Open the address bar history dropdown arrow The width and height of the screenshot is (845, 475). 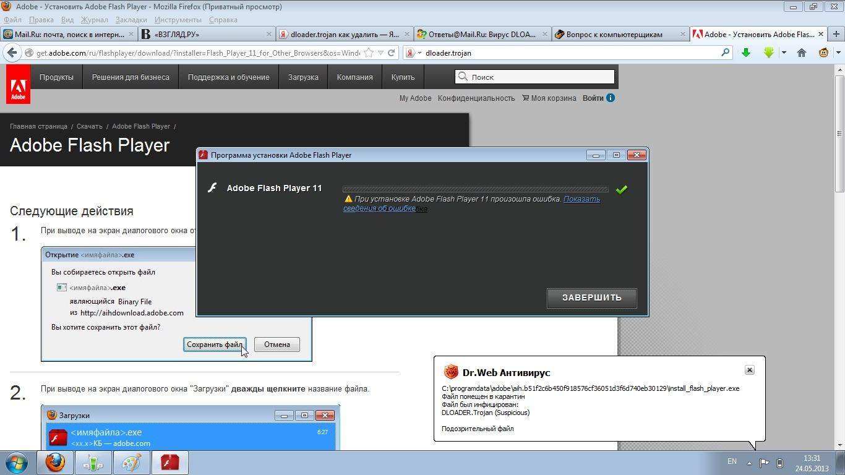[x=380, y=53]
